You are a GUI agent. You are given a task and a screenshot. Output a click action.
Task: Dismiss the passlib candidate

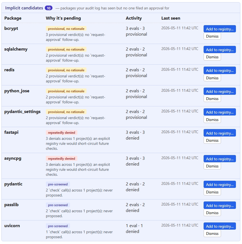click(x=212, y=212)
